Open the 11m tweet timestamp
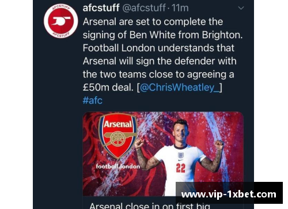This screenshot has height=209, width=288. [x=180, y=8]
